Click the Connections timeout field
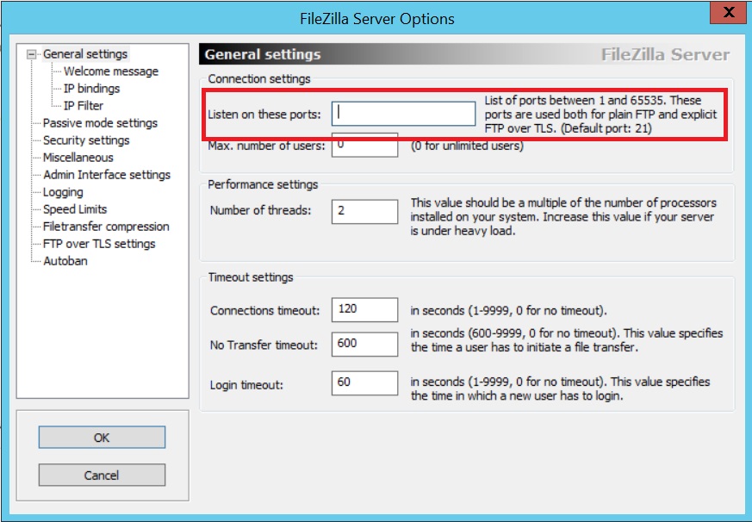 [x=364, y=310]
